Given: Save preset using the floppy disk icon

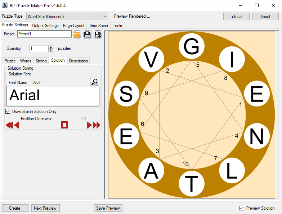Looking at the screenshot, I should tap(88, 34).
